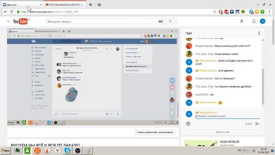
Task: Click the rightmost green extension icon
Action: pos(263,12)
